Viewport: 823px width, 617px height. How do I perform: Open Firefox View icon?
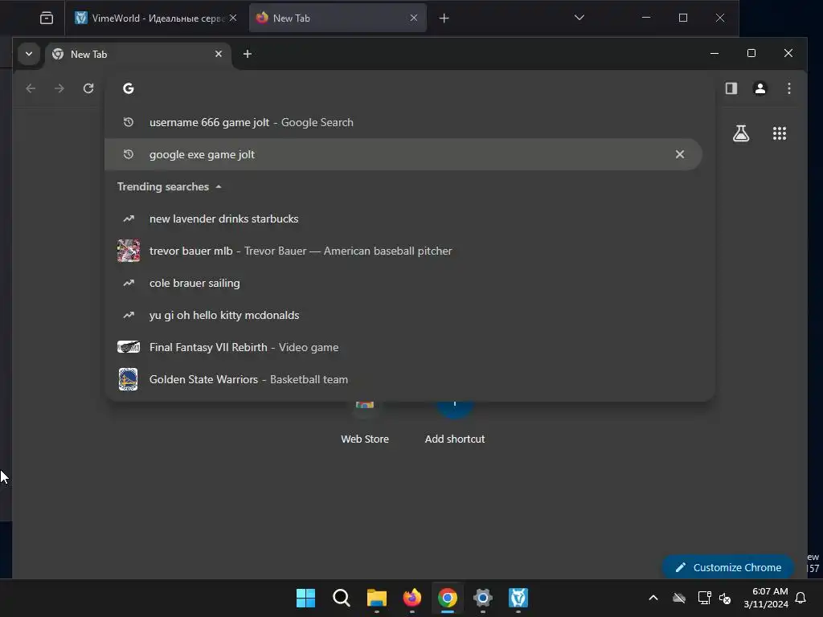click(x=46, y=18)
